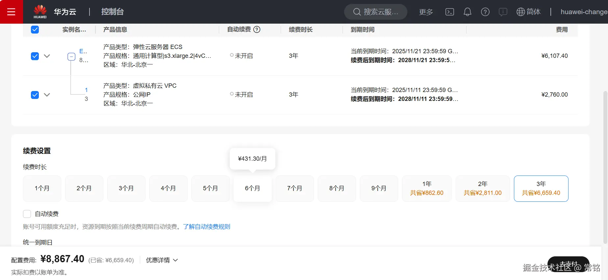The width and height of the screenshot is (608, 280).
Task: Expand the 优惠详情 dropdown
Action: pos(162,260)
